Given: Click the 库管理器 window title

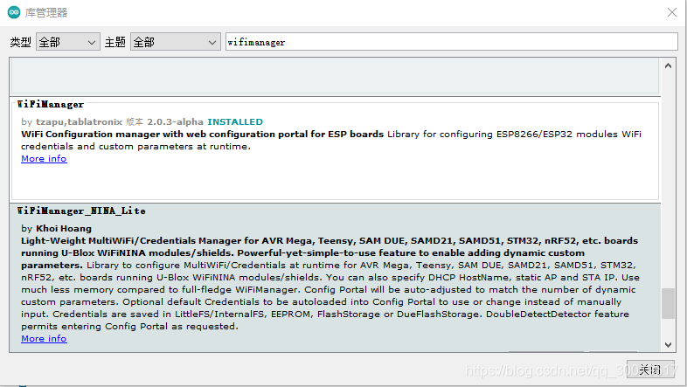Looking at the screenshot, I should (46, 13).
